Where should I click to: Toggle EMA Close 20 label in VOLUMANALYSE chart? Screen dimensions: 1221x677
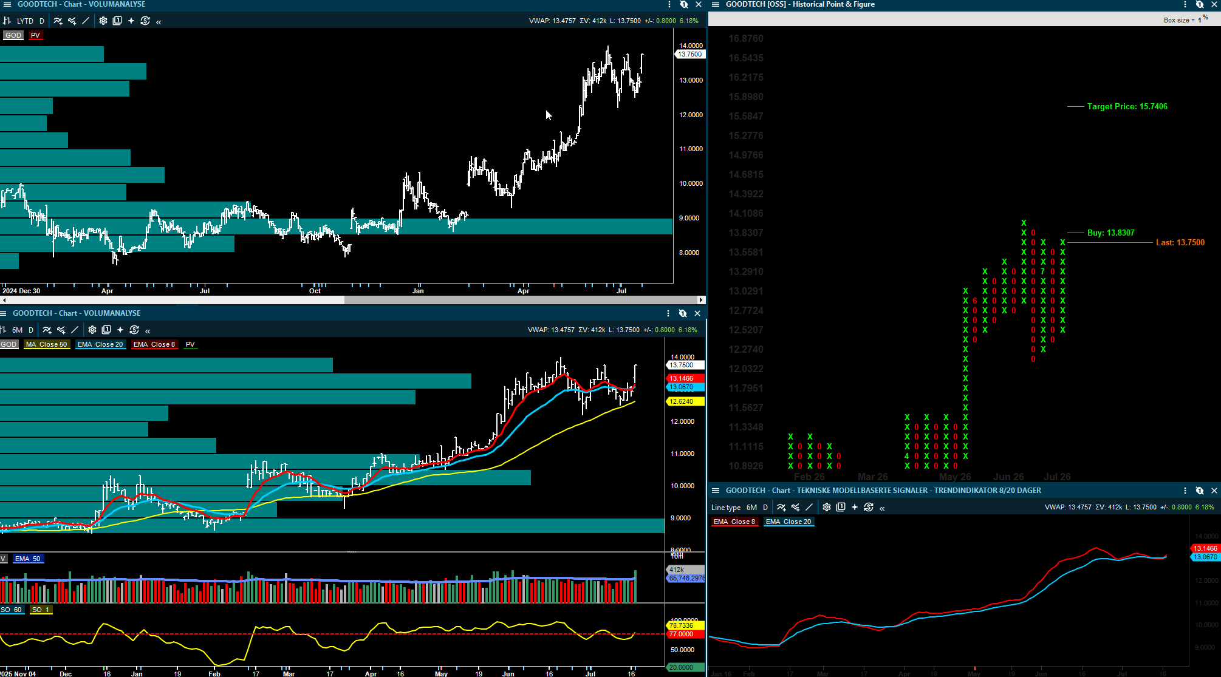click(101, 344)
